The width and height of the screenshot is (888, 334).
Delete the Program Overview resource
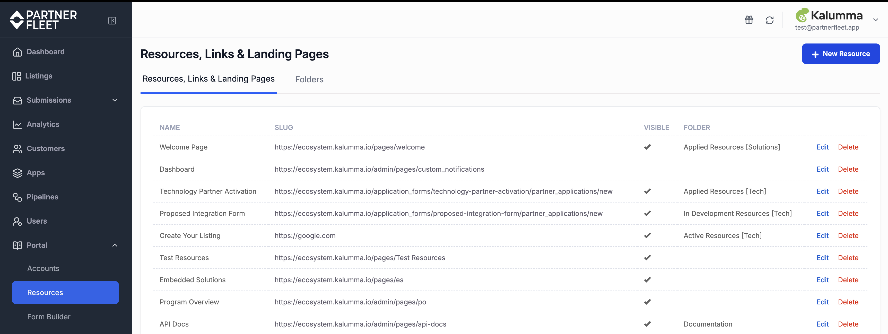coord(848,302)
